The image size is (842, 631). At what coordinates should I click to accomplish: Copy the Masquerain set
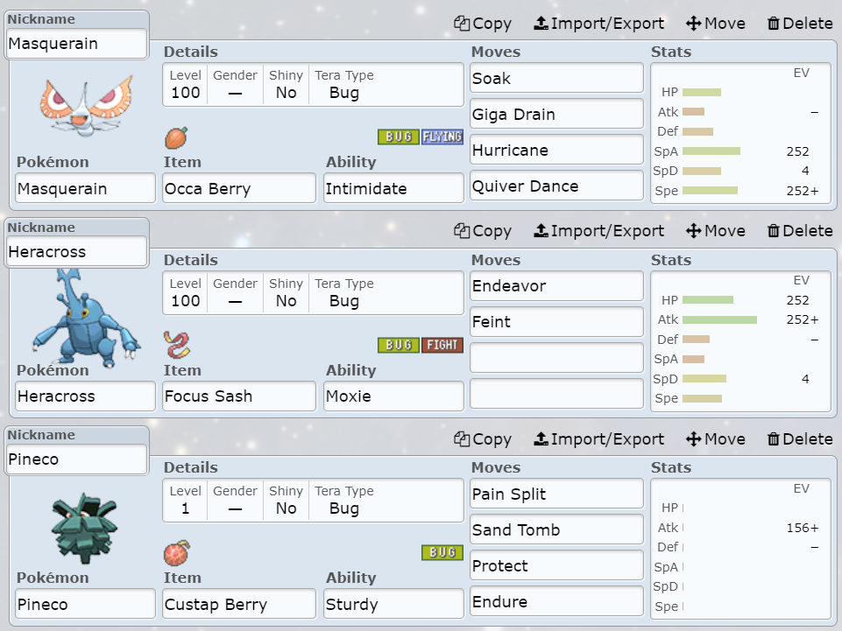click(x=482, y=24)
